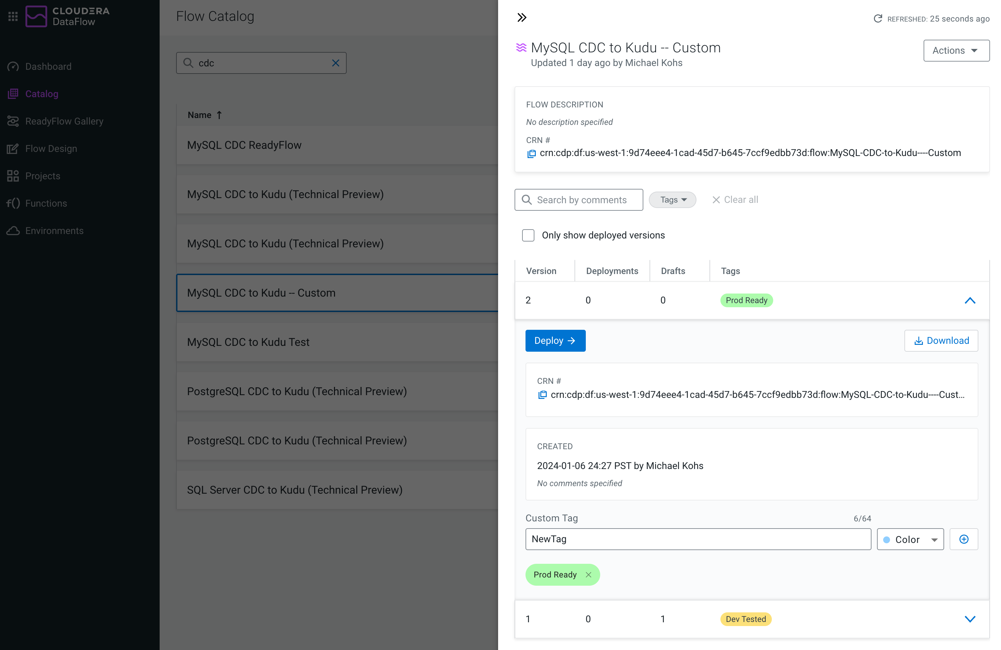Select Functions in the sidebar

[46, 203]
